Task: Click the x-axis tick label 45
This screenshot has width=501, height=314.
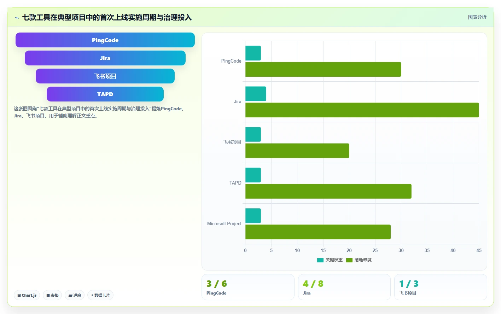Action: (479, 250)
